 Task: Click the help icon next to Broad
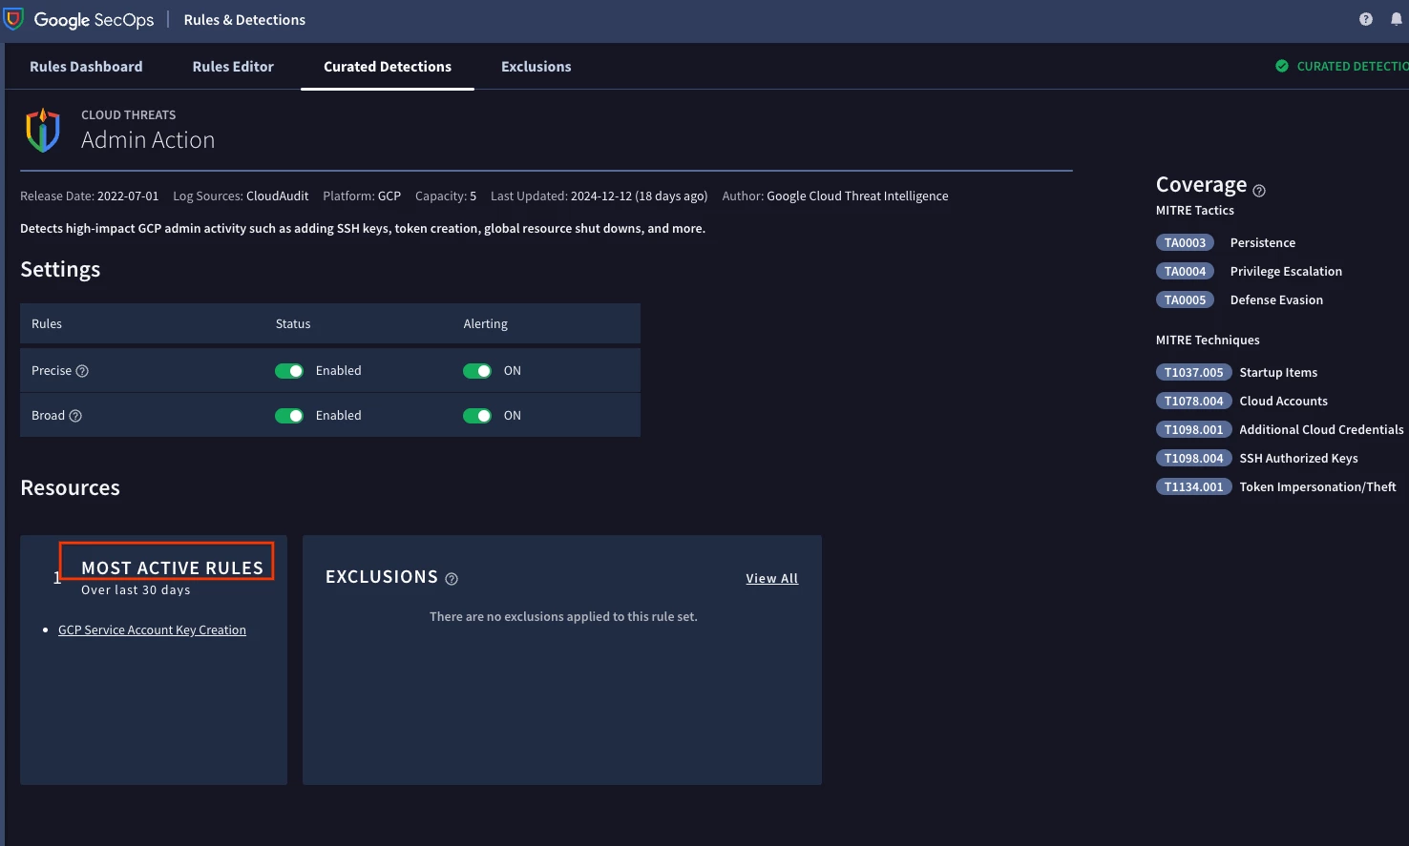(75, 416)
